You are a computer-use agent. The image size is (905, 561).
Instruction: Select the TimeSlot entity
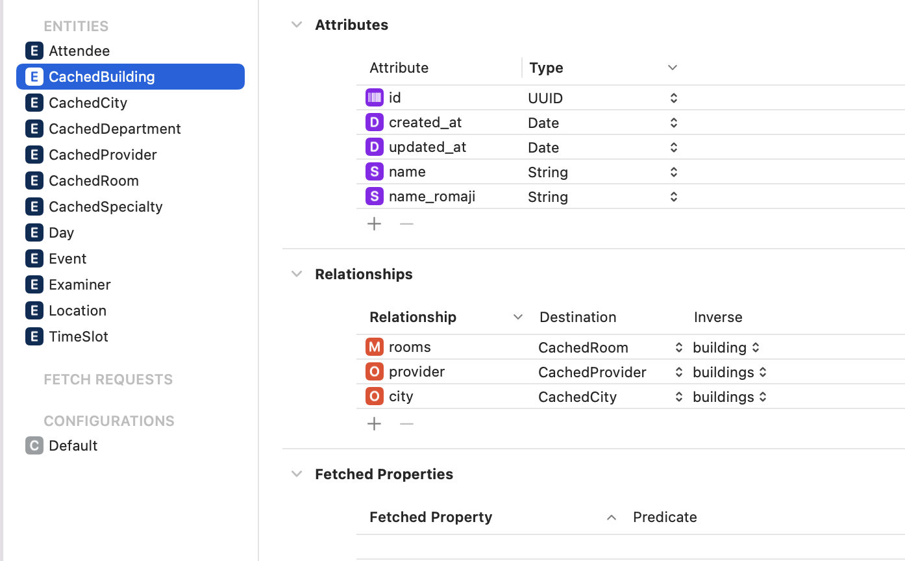coord(79,336)
